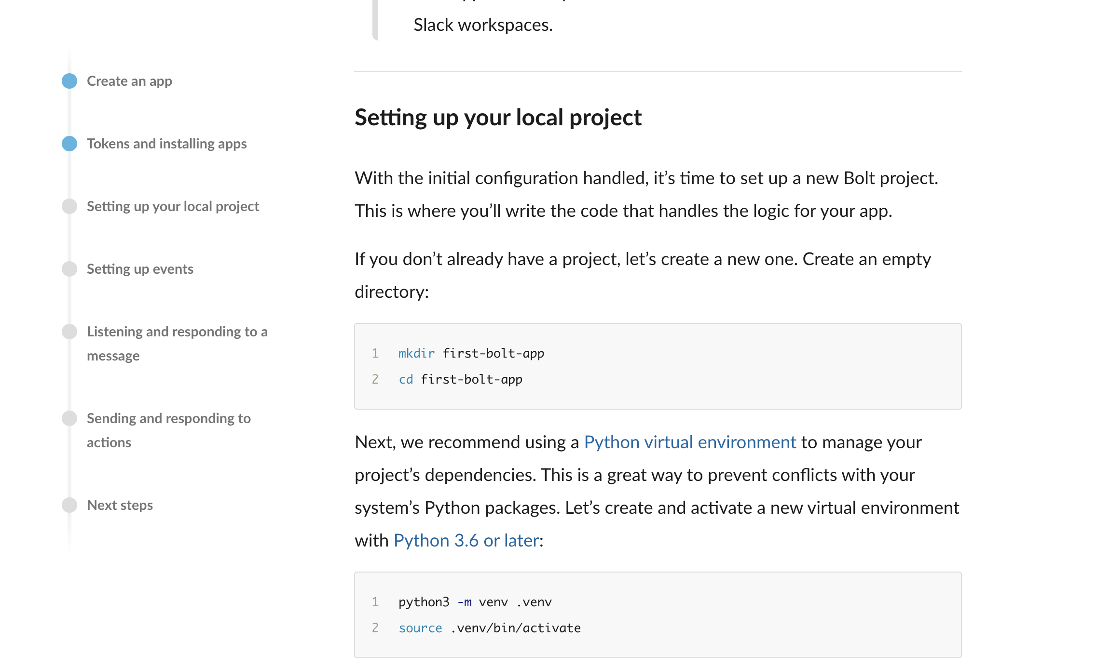Open the Python virtual environment link
Image resolution: width=1097 pixels, height=667 pixels.
pos(690,442)
